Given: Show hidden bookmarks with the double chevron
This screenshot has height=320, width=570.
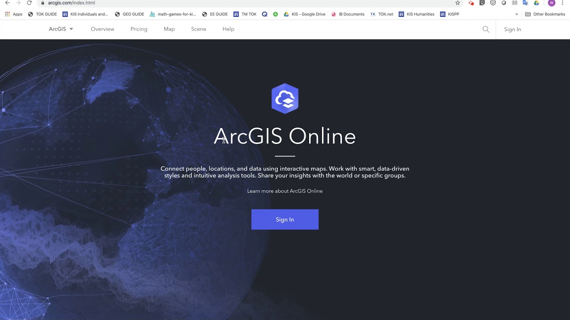Looking at the screenshot, I should (x=517, y=14).
